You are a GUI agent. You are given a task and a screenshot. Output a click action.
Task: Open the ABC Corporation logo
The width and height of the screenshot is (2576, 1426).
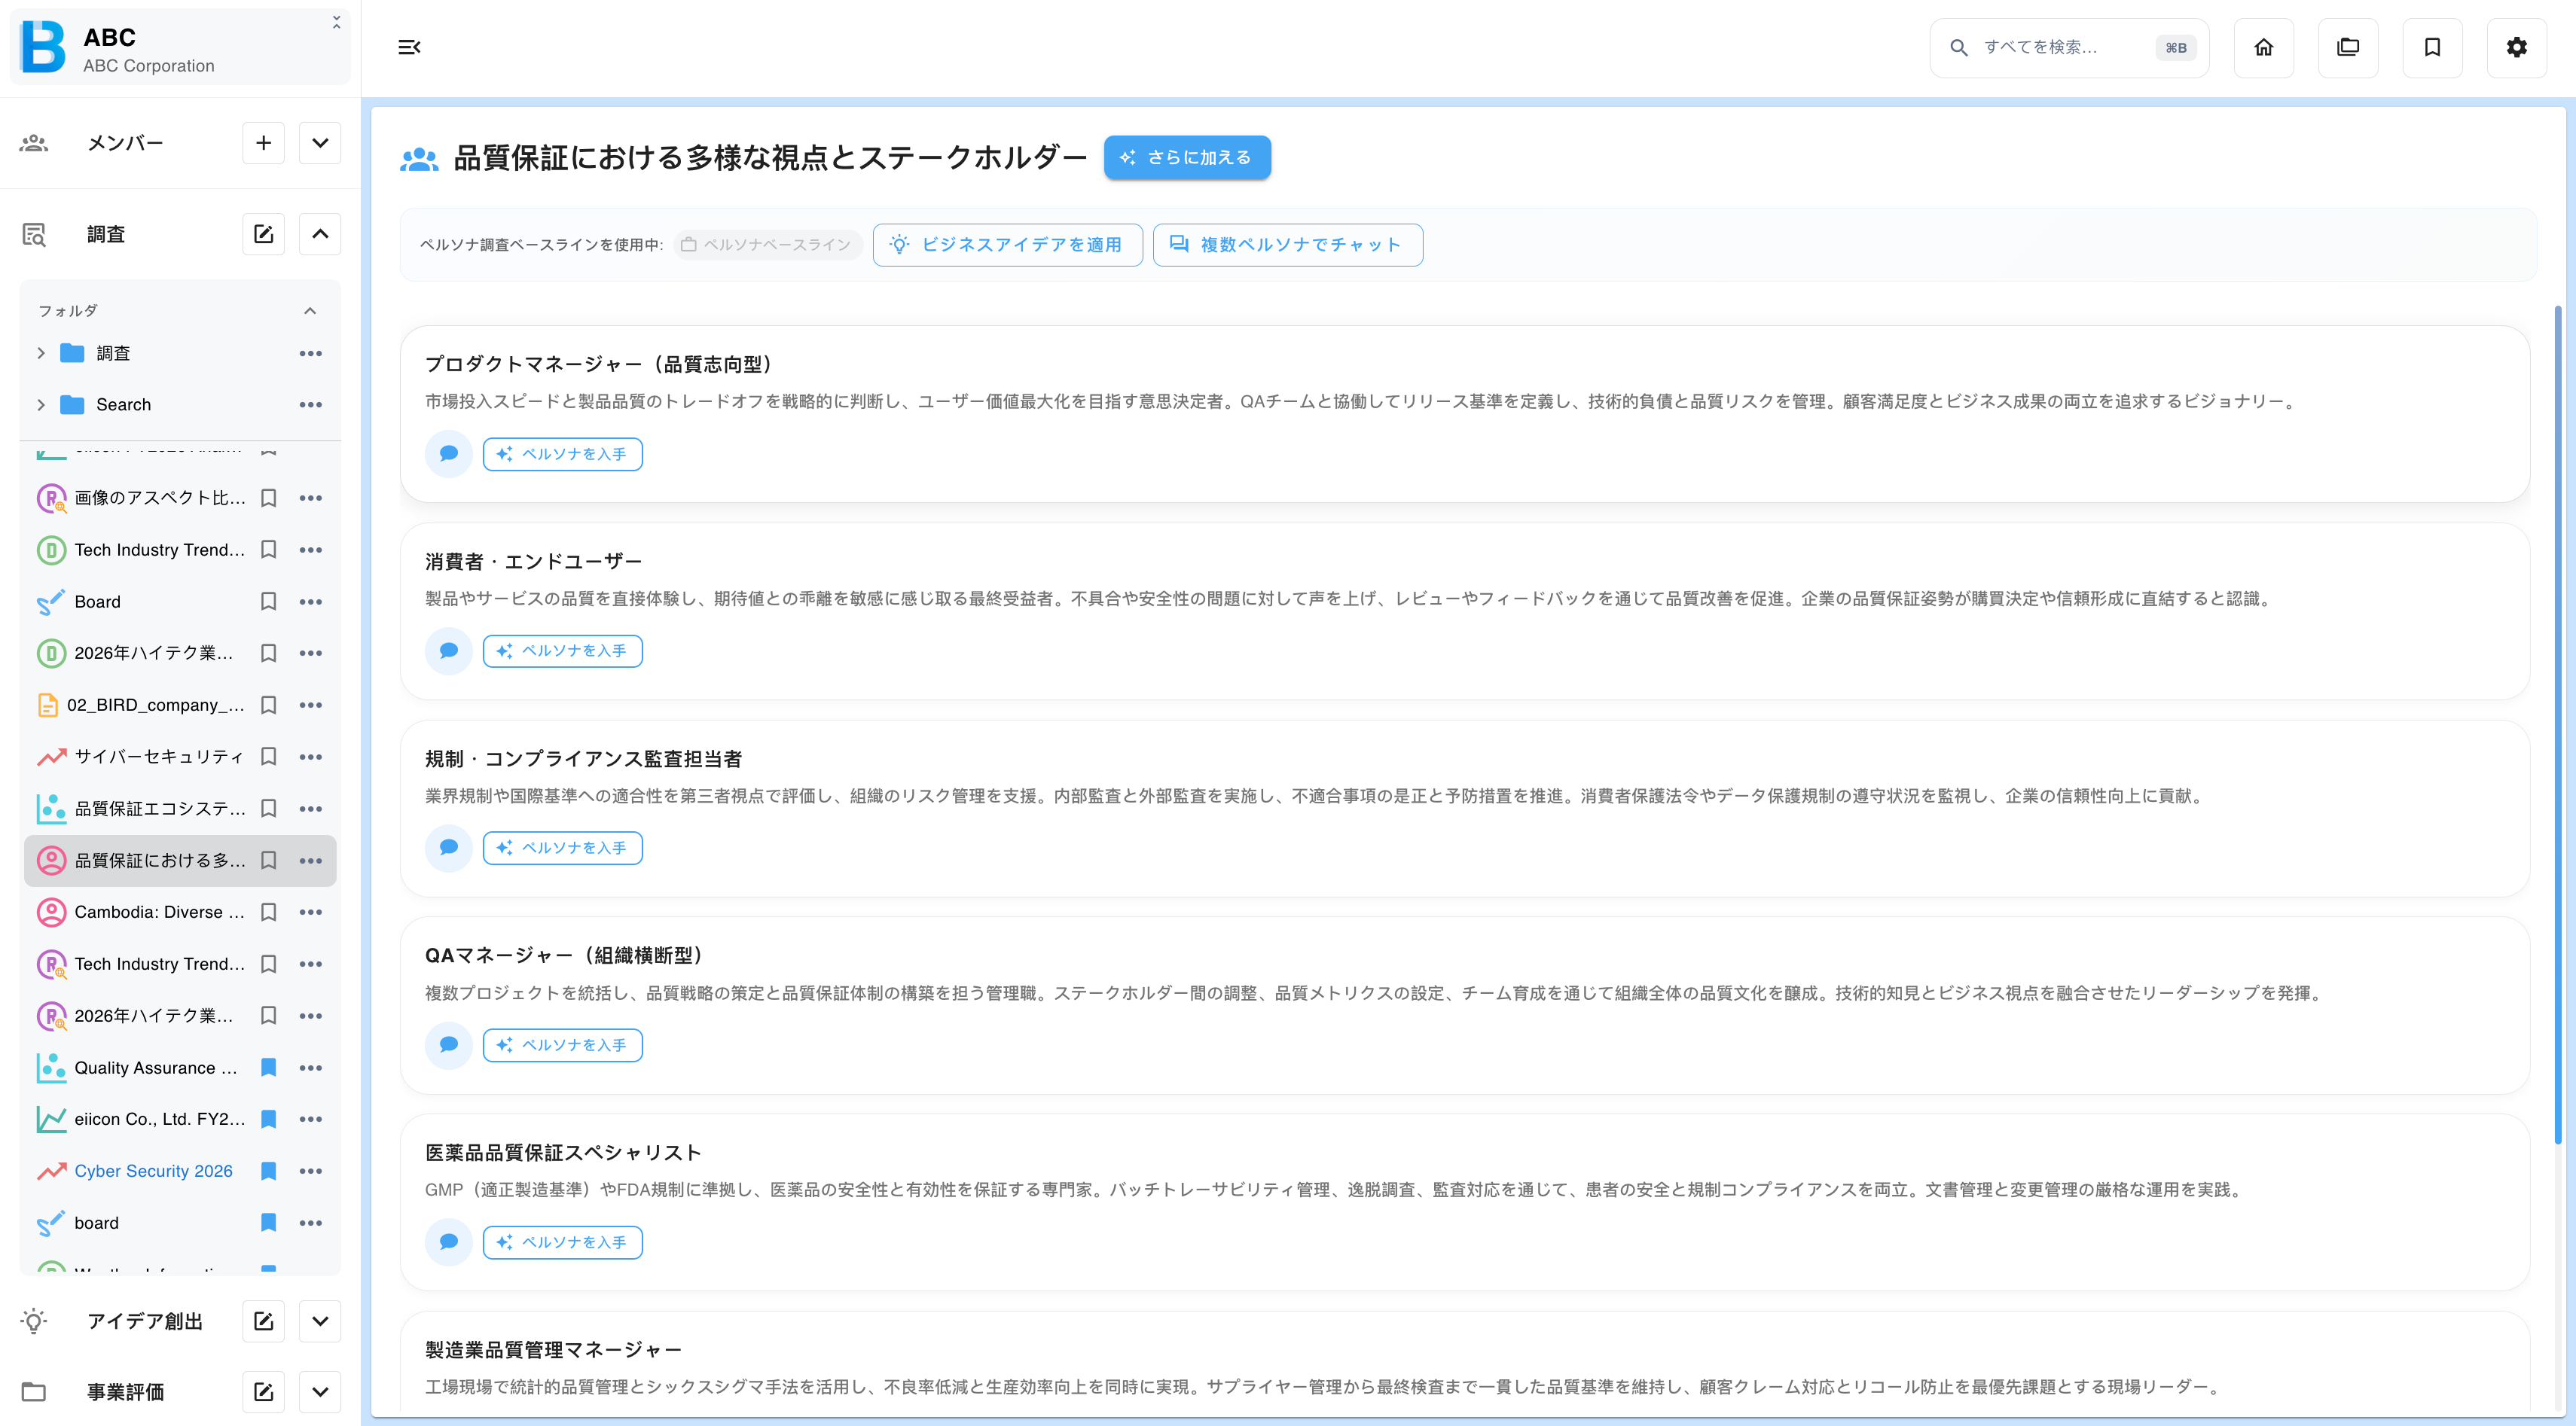tap(43, 47)
